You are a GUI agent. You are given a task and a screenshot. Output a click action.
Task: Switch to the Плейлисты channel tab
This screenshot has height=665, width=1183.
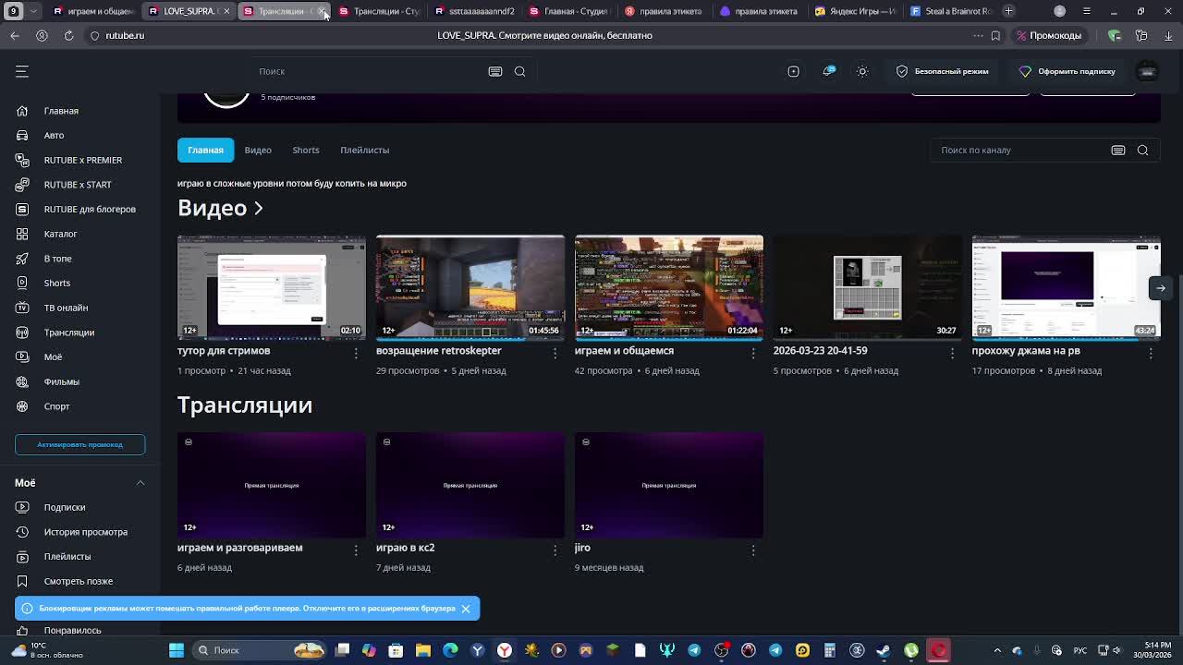(x=364, y=150)
